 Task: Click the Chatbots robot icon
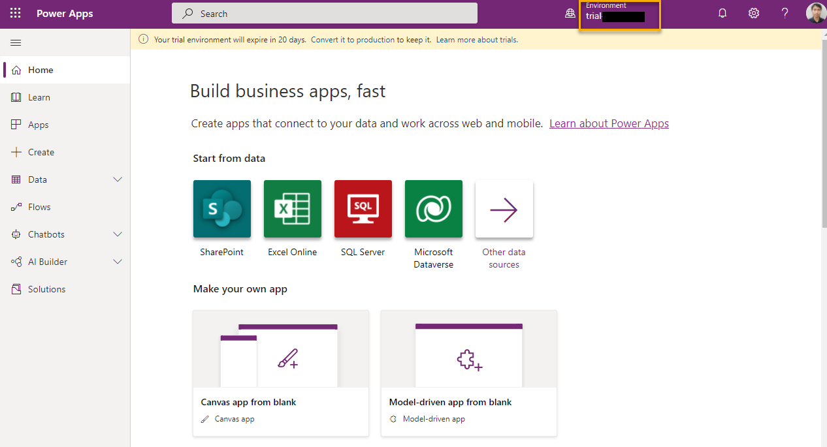click(16, 234)
